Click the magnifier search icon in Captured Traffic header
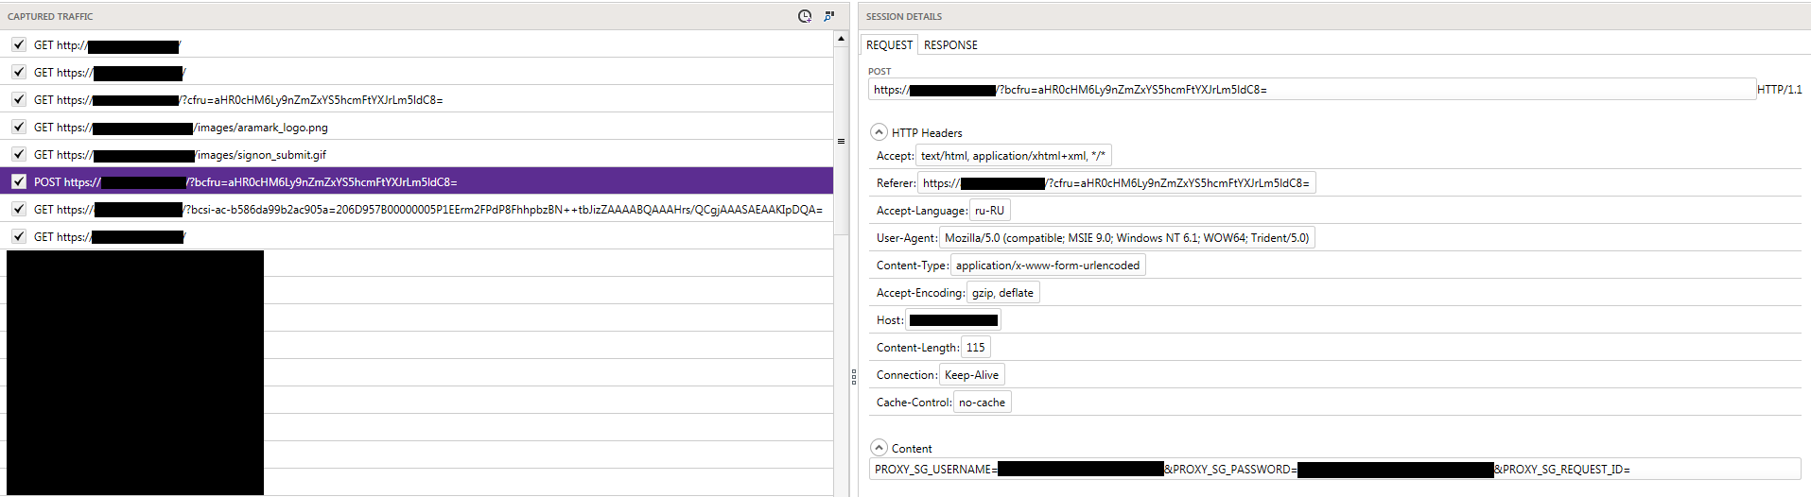 tap(829, 16)
